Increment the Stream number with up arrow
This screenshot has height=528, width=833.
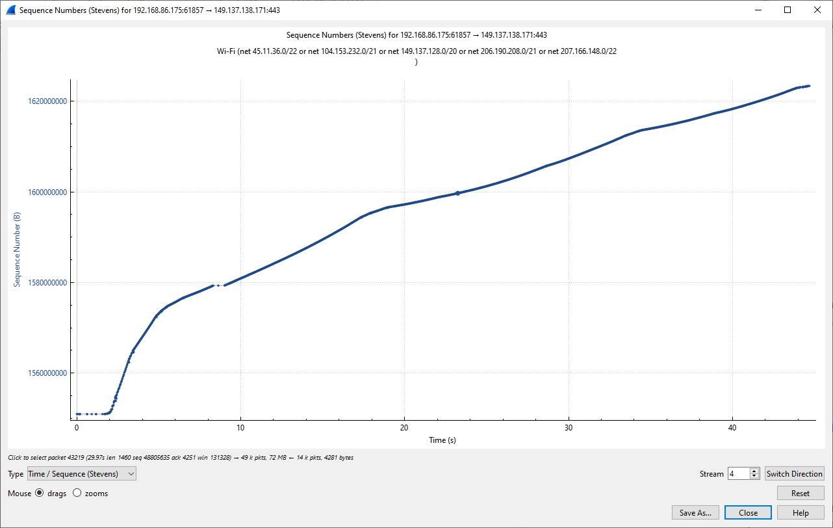[x=754, y=471]
